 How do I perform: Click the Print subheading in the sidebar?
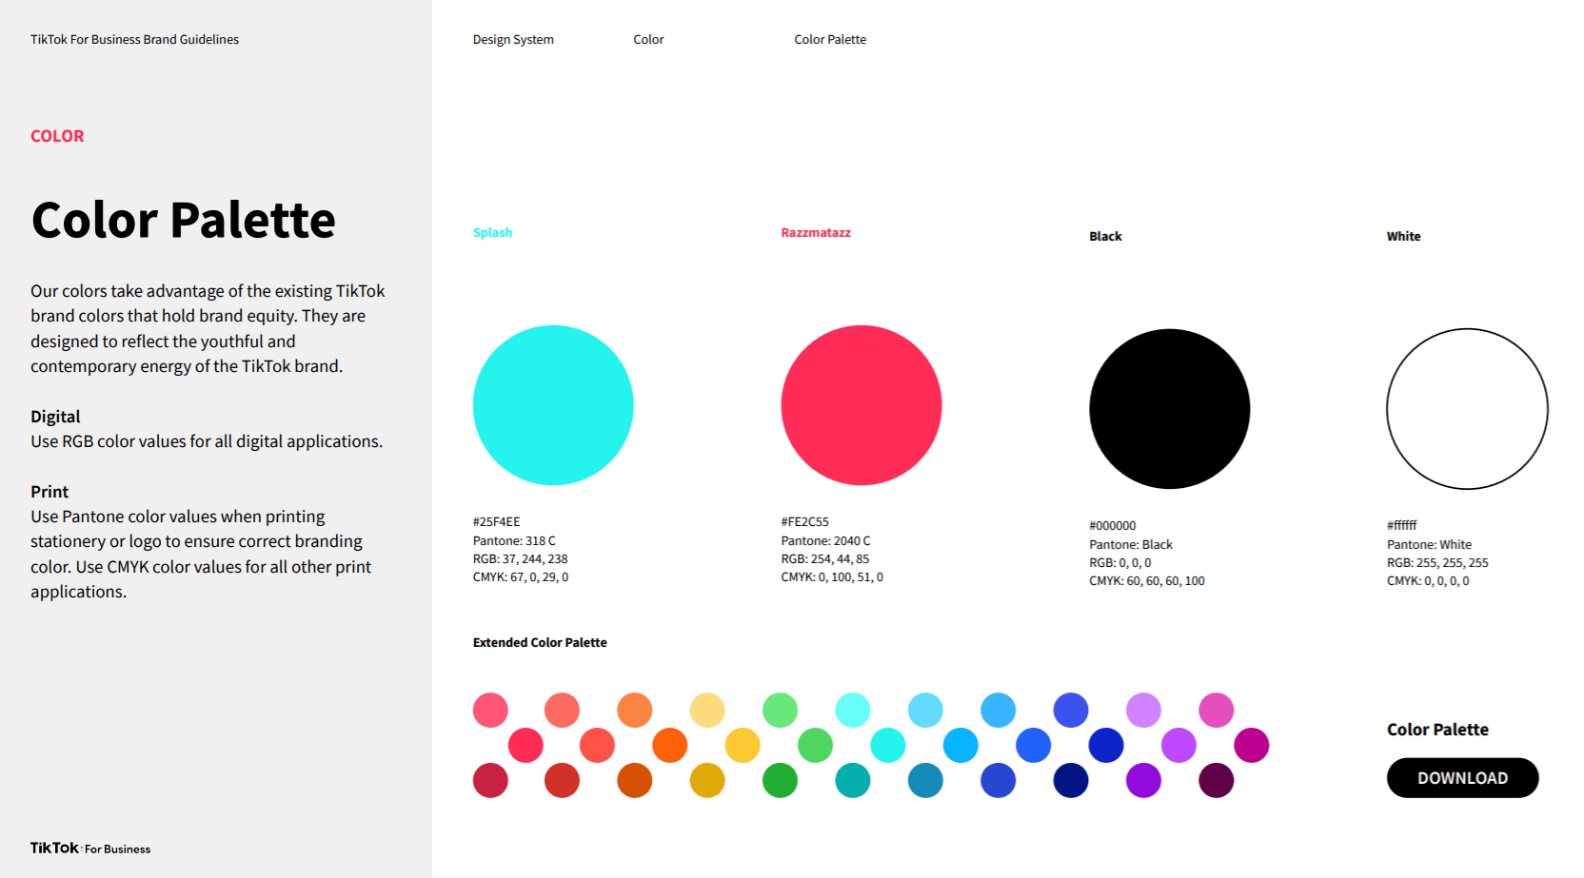coord(49,492)
